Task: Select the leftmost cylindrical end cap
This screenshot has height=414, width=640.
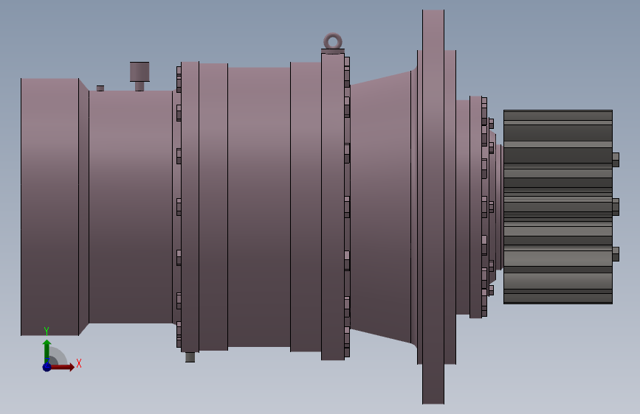Action: [49, 207]
